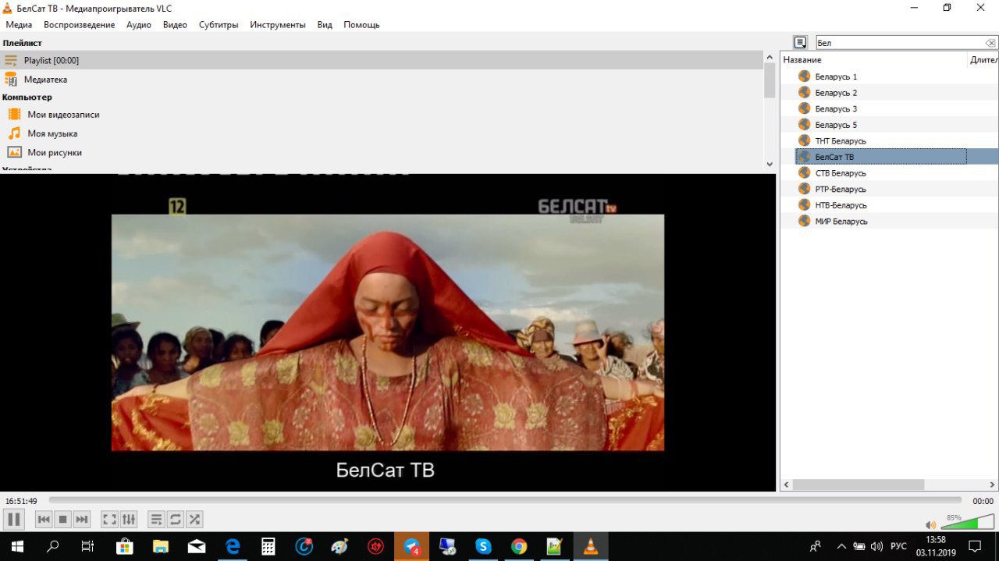Skip to previous media item
This screenshot has width=999, height=561.
pos(44,519)
